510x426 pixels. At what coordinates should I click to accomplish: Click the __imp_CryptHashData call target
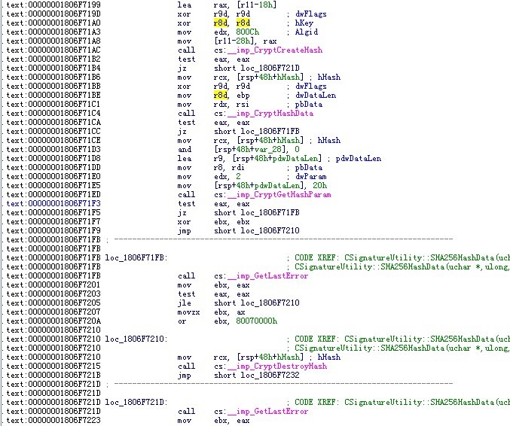[270, 114]
